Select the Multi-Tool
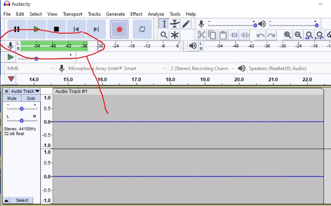The image size is (331, 206). [x=175, y=35]
